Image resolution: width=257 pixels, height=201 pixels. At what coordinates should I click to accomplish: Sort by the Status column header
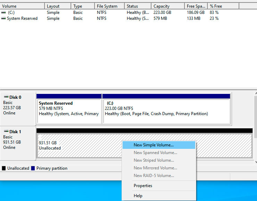tap(138, 6)
